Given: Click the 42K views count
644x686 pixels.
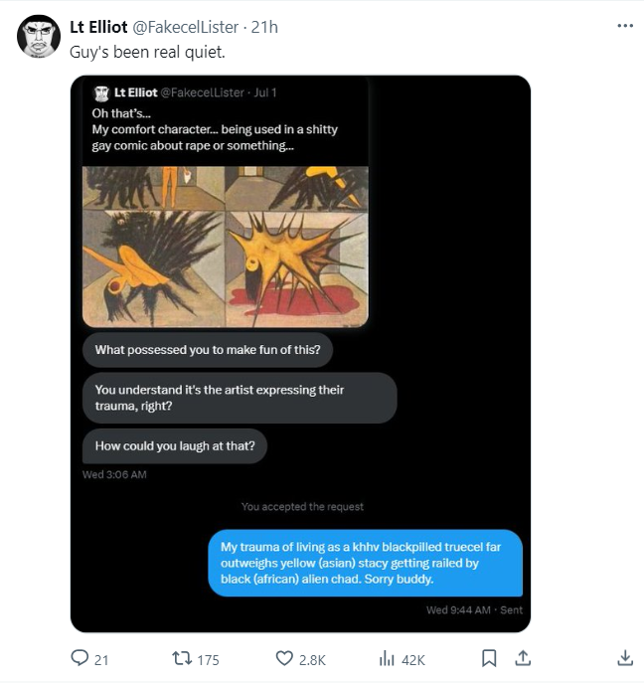Looking at the screenshot, I should [413, 659].
